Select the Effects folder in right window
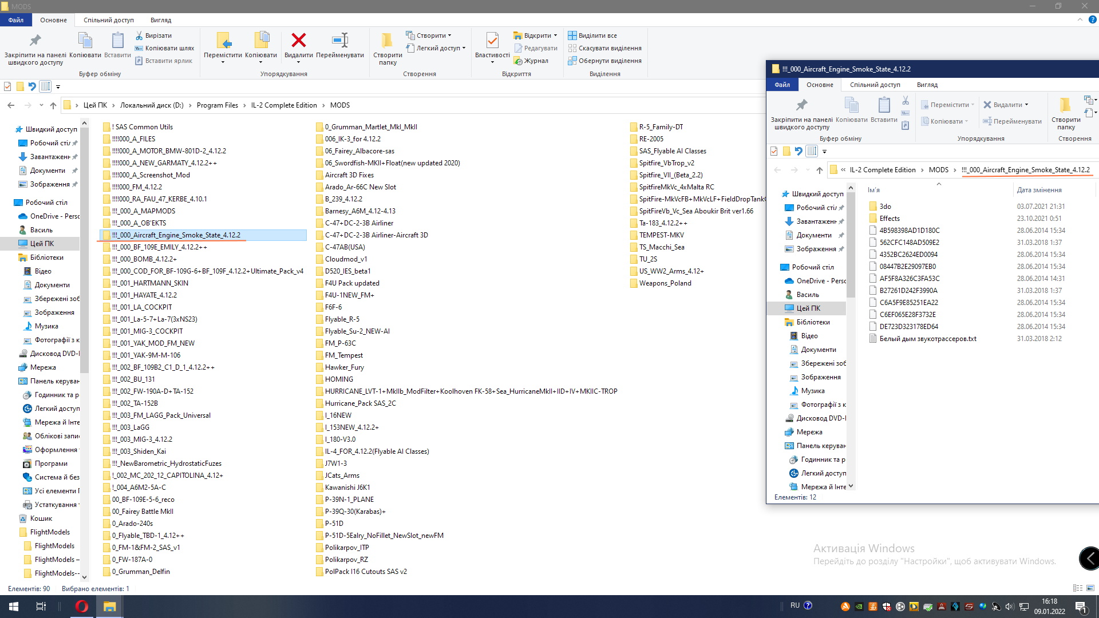Viewport: 1099px width, 618px height. pyautogui.click(x=890, y=219)
